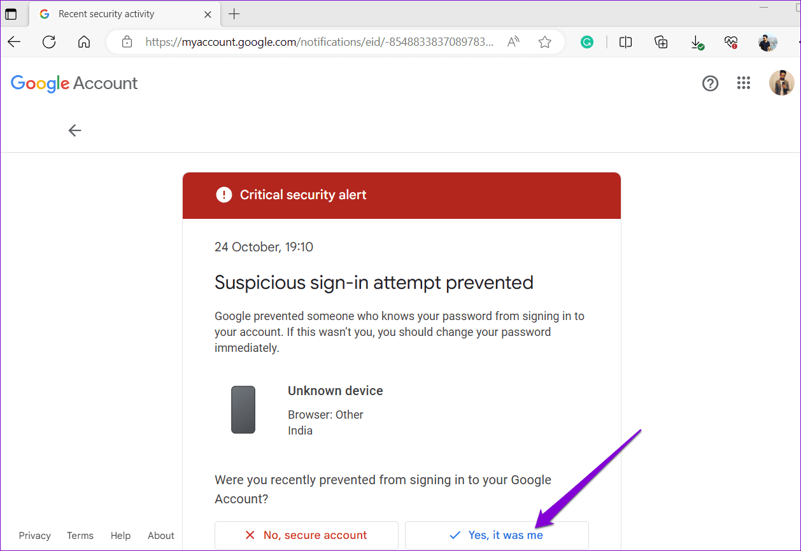Visit the Terms page link

point(80,535)
